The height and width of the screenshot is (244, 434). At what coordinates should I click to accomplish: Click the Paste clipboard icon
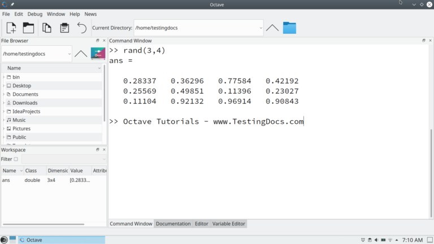[x=64, y=28]
